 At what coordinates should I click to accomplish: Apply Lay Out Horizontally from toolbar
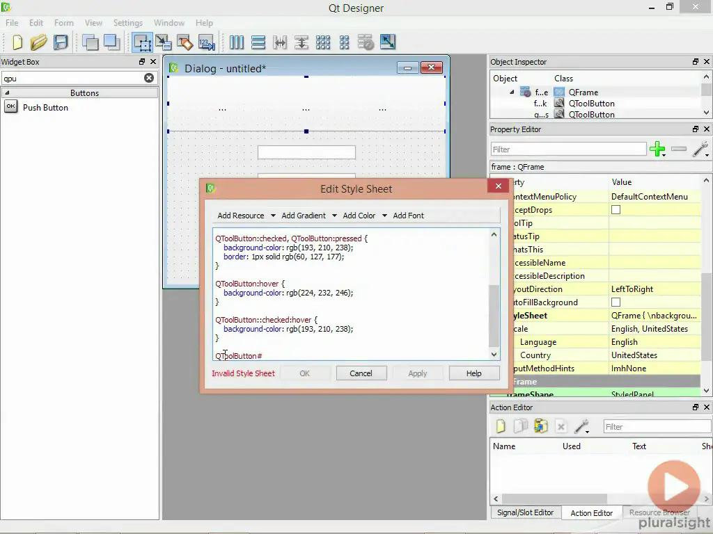point(237,42)
